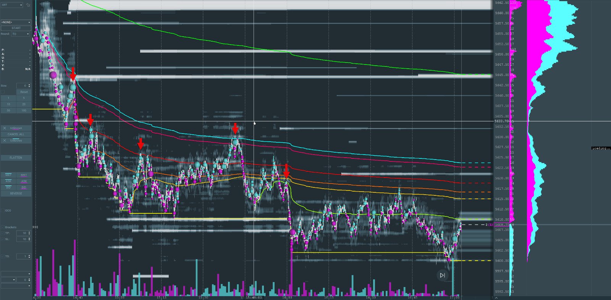Screen dimensions: 611x300
Task: Click the X icon on the lower Unknown row
Action: coord(5,141)
